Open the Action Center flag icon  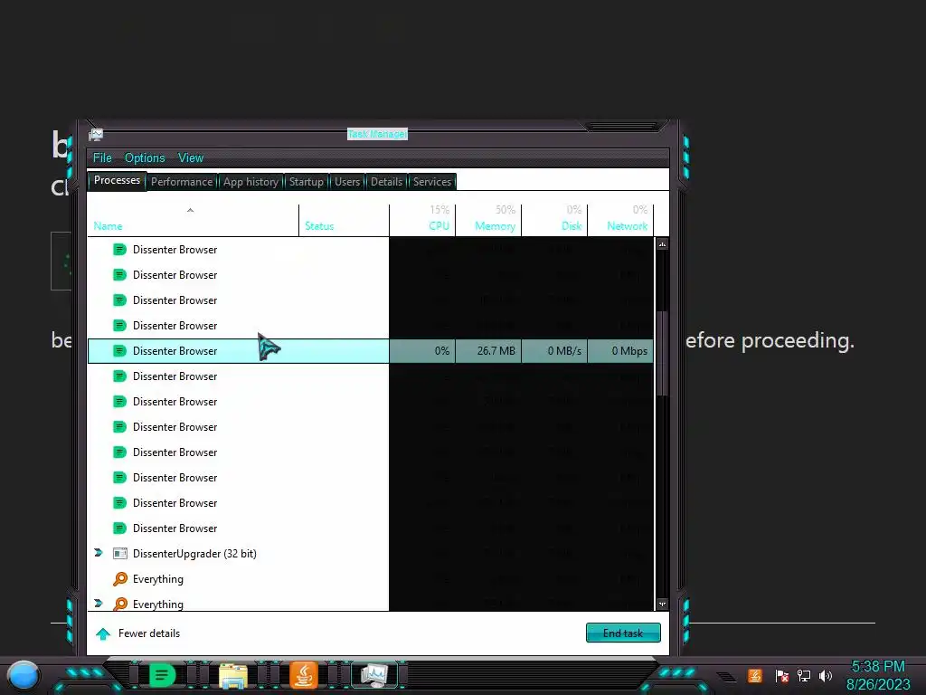point(782,675)
